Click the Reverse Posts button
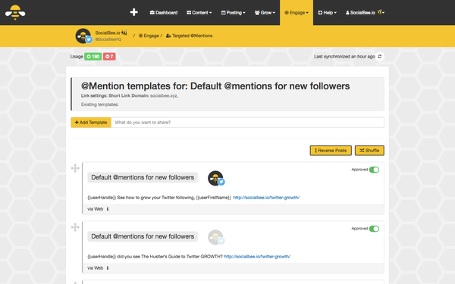 tap(331, 151)
